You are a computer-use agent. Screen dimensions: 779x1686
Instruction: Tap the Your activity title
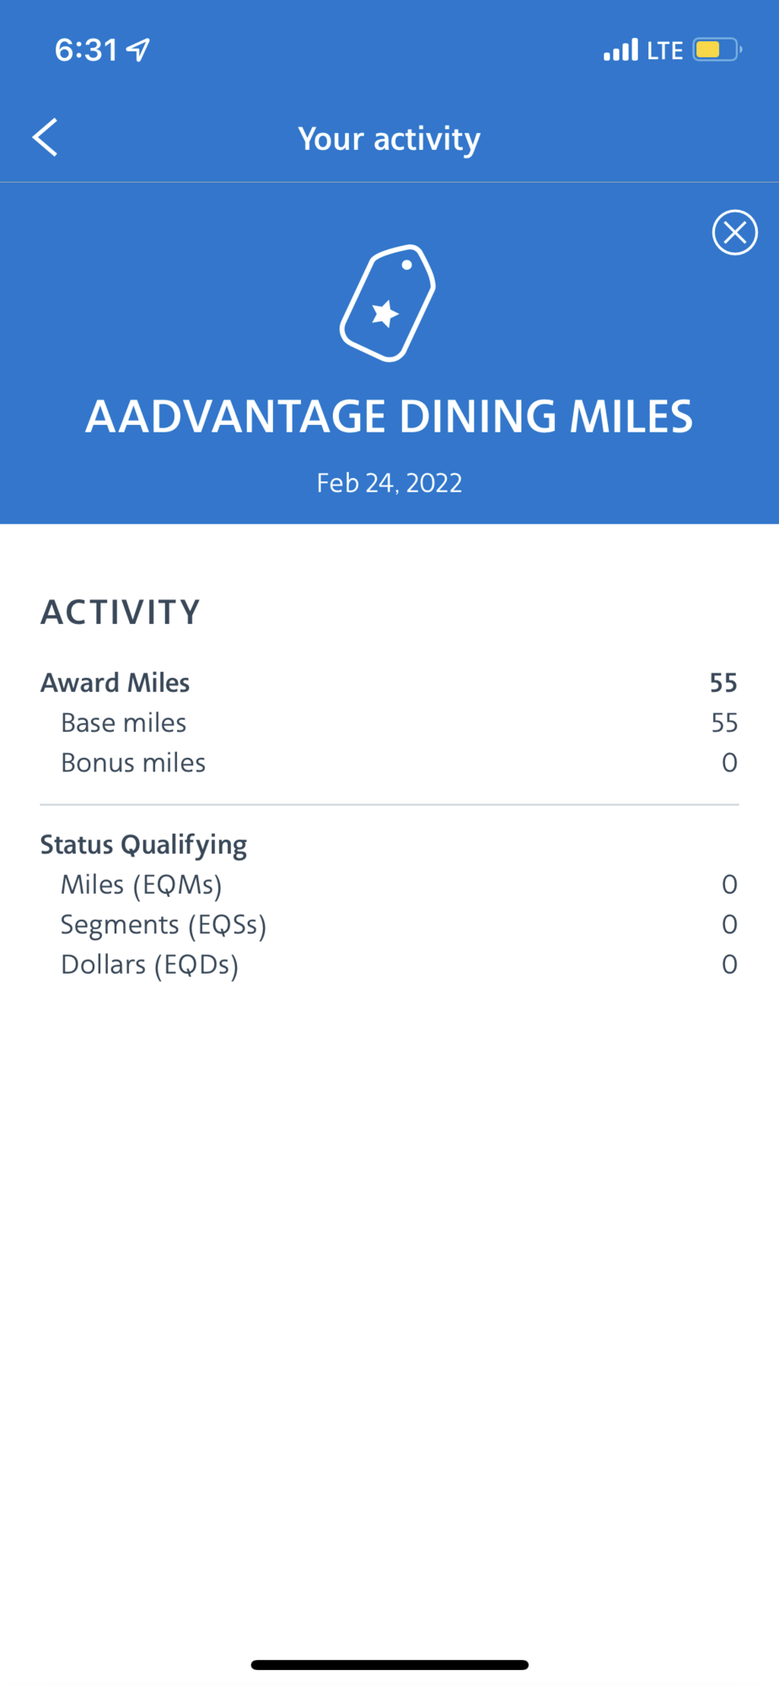coord(389,138)
